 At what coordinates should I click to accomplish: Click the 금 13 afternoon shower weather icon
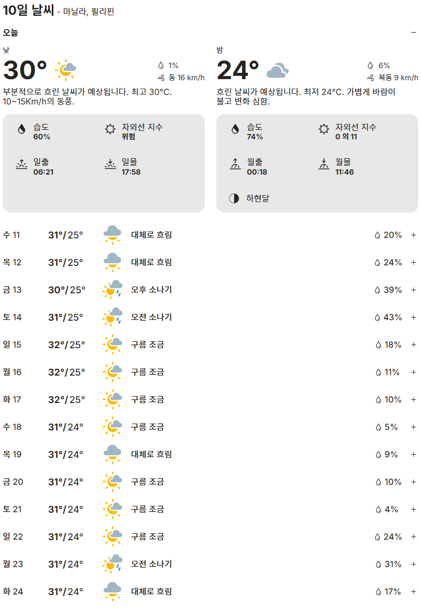coord(112,289)
